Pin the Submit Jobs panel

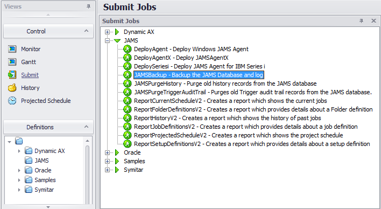click(x=361, y=21)
